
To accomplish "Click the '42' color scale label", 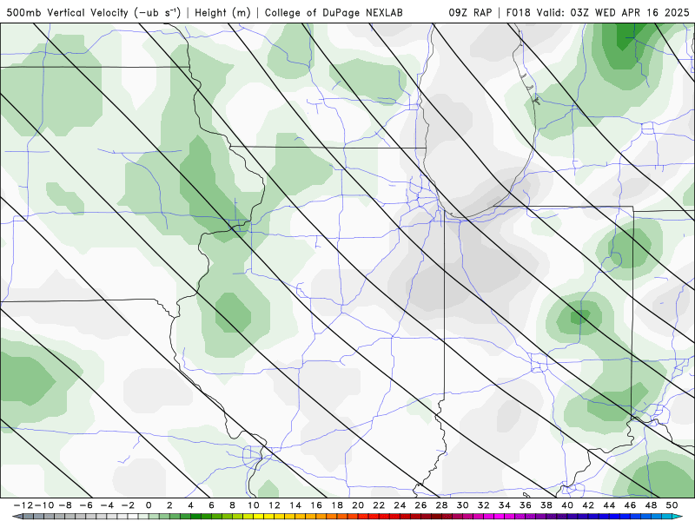I will (x=588, y=505).
